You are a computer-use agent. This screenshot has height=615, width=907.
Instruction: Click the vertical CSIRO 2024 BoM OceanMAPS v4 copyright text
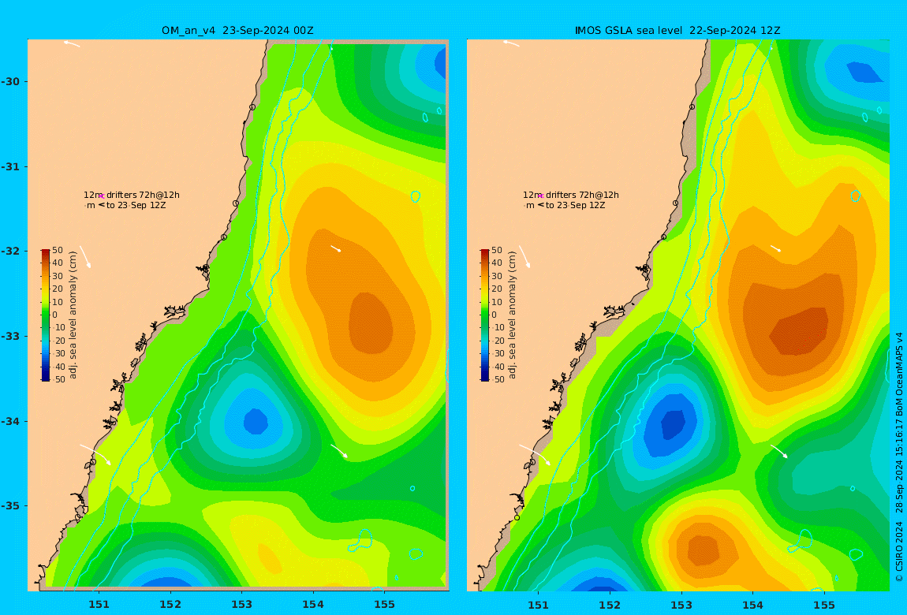[x=899, y=457]
